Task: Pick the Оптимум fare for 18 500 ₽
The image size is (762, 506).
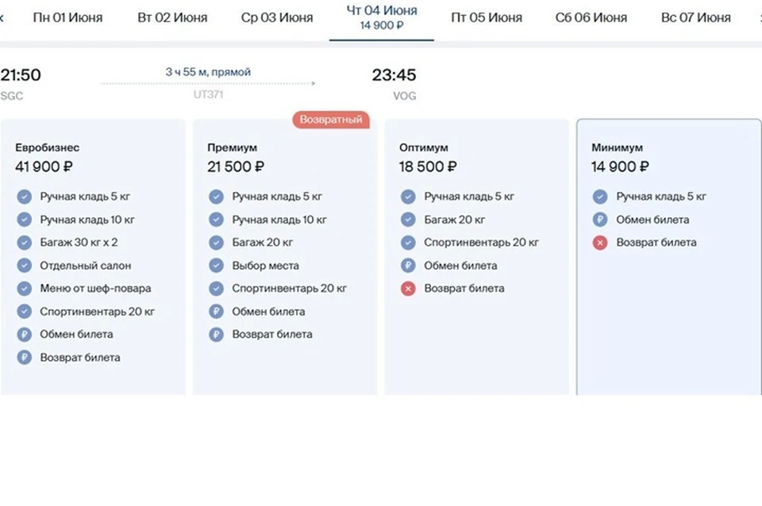Action: [477, 257]
